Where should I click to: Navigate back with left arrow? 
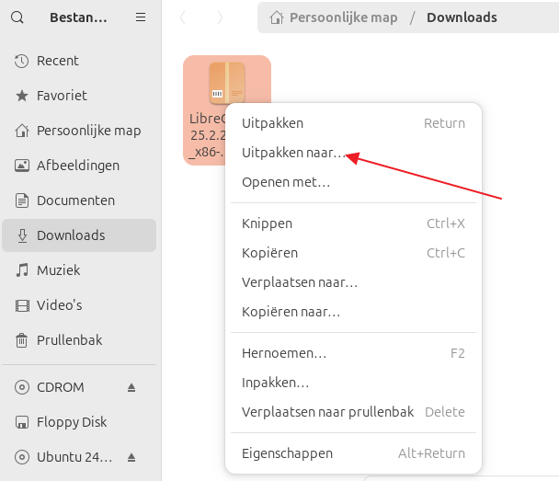pyautogui.click(x=183, y=17)
